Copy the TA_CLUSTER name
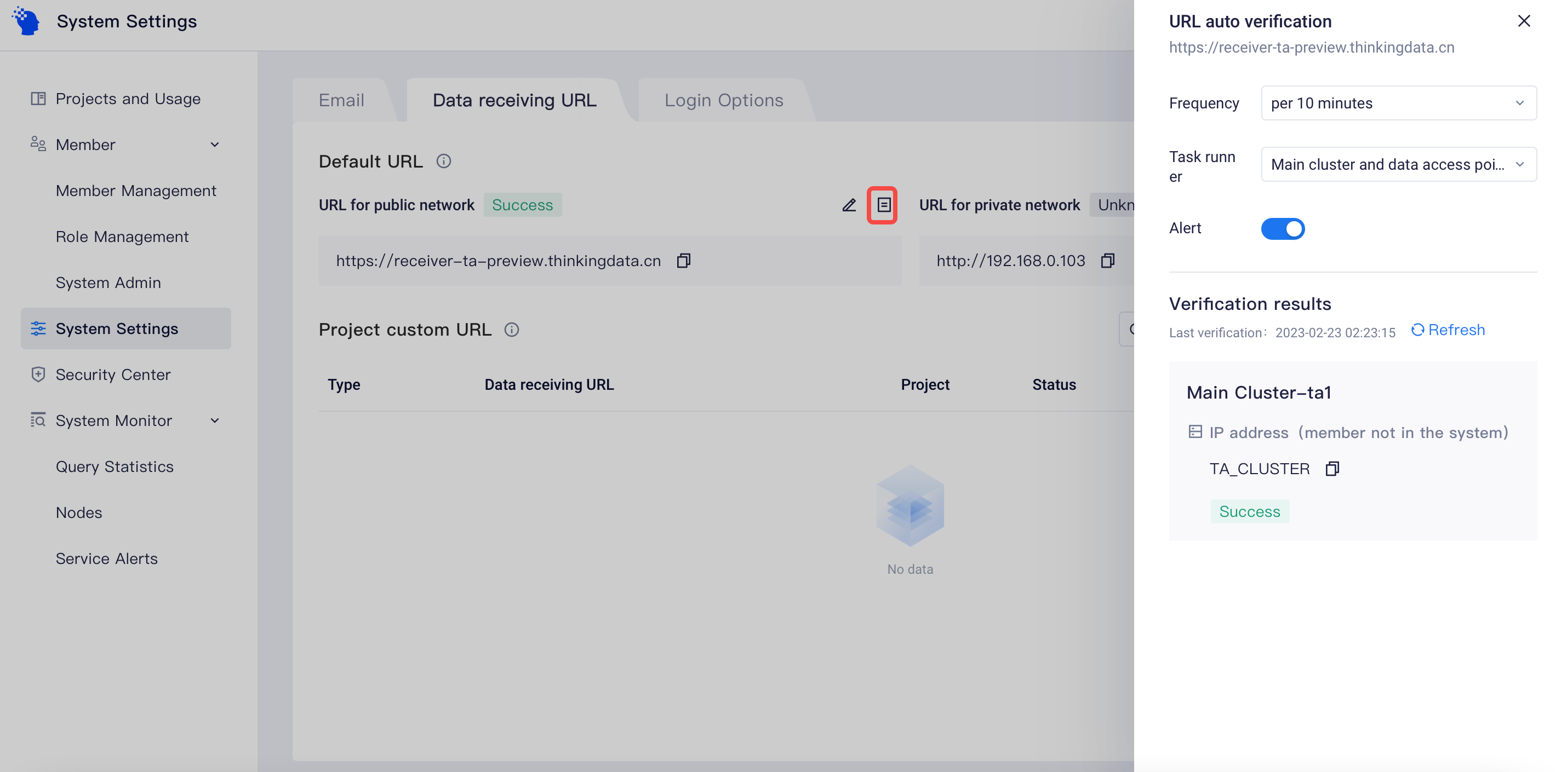 point(1332,469)
